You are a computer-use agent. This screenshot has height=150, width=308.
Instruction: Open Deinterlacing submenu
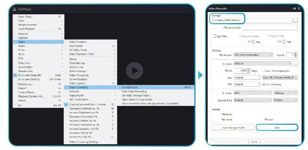click(x=90, y=63)
